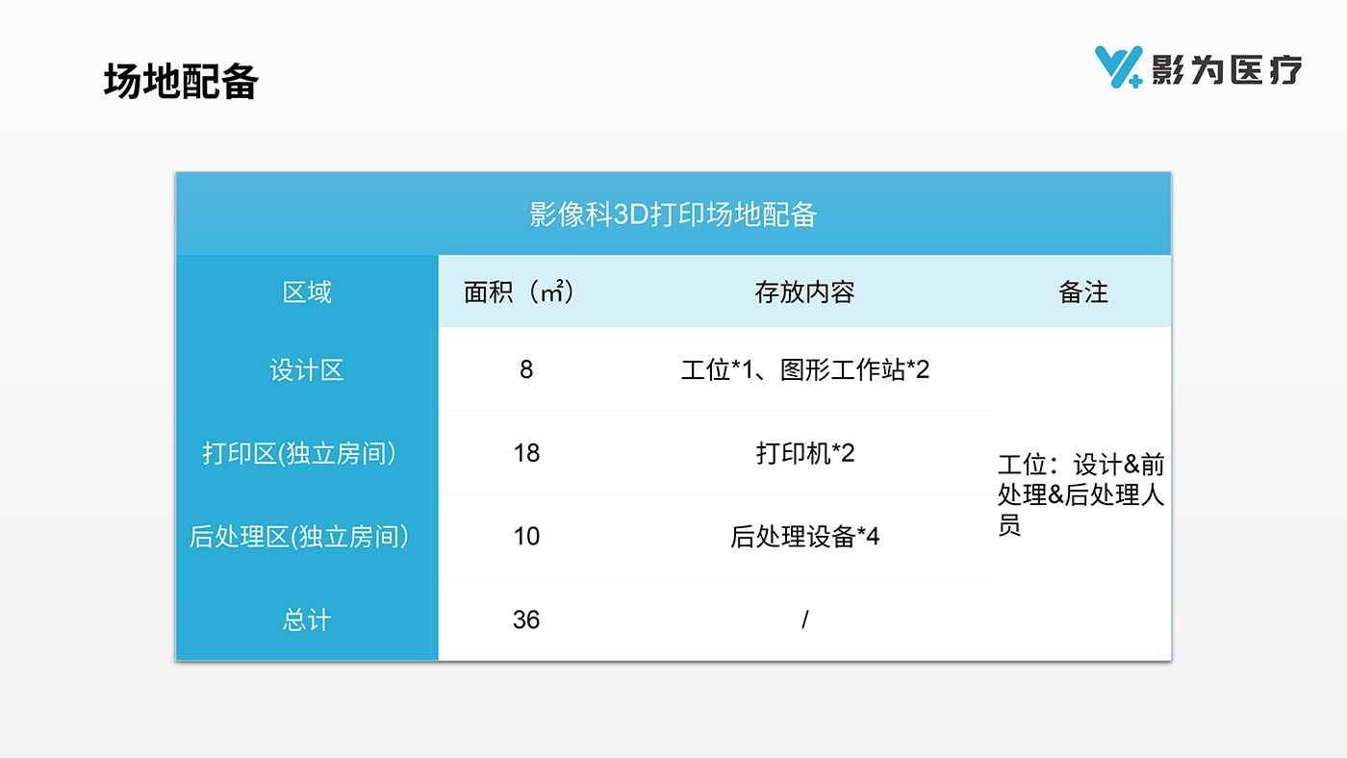Click the slash in the 总计 row

805,619
